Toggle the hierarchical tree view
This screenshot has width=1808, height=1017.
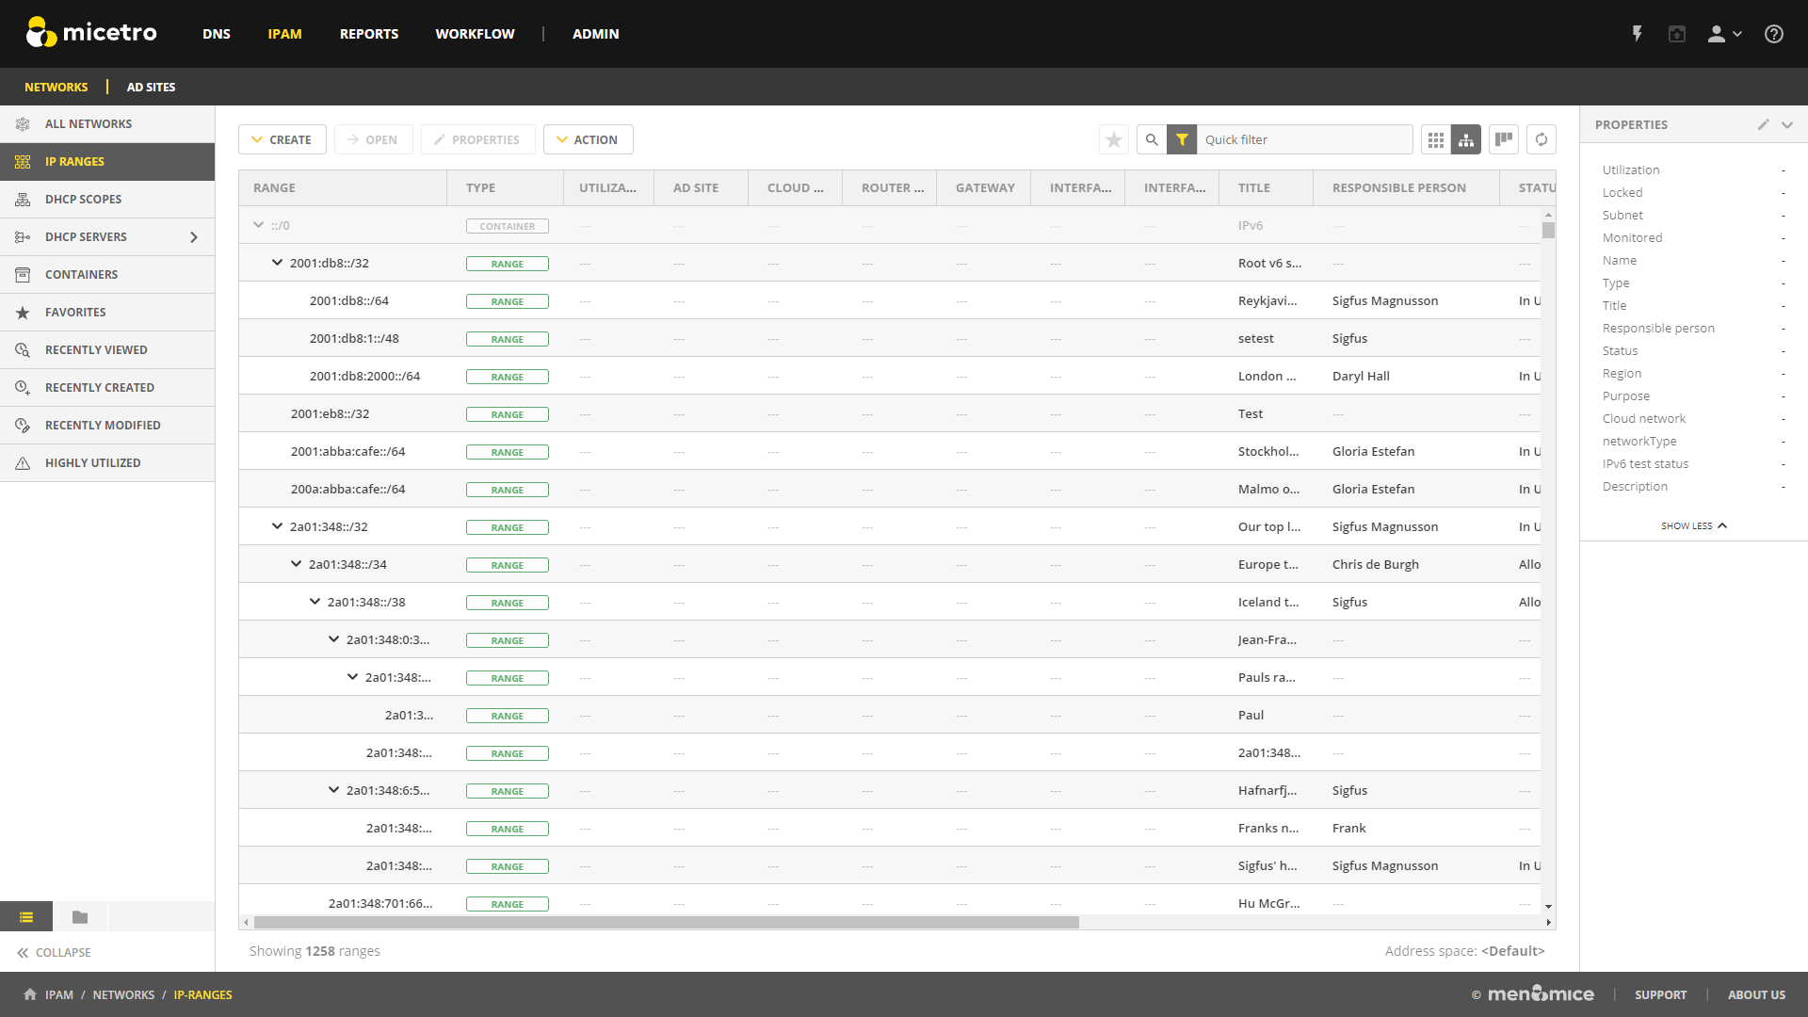pos(1466,139)
